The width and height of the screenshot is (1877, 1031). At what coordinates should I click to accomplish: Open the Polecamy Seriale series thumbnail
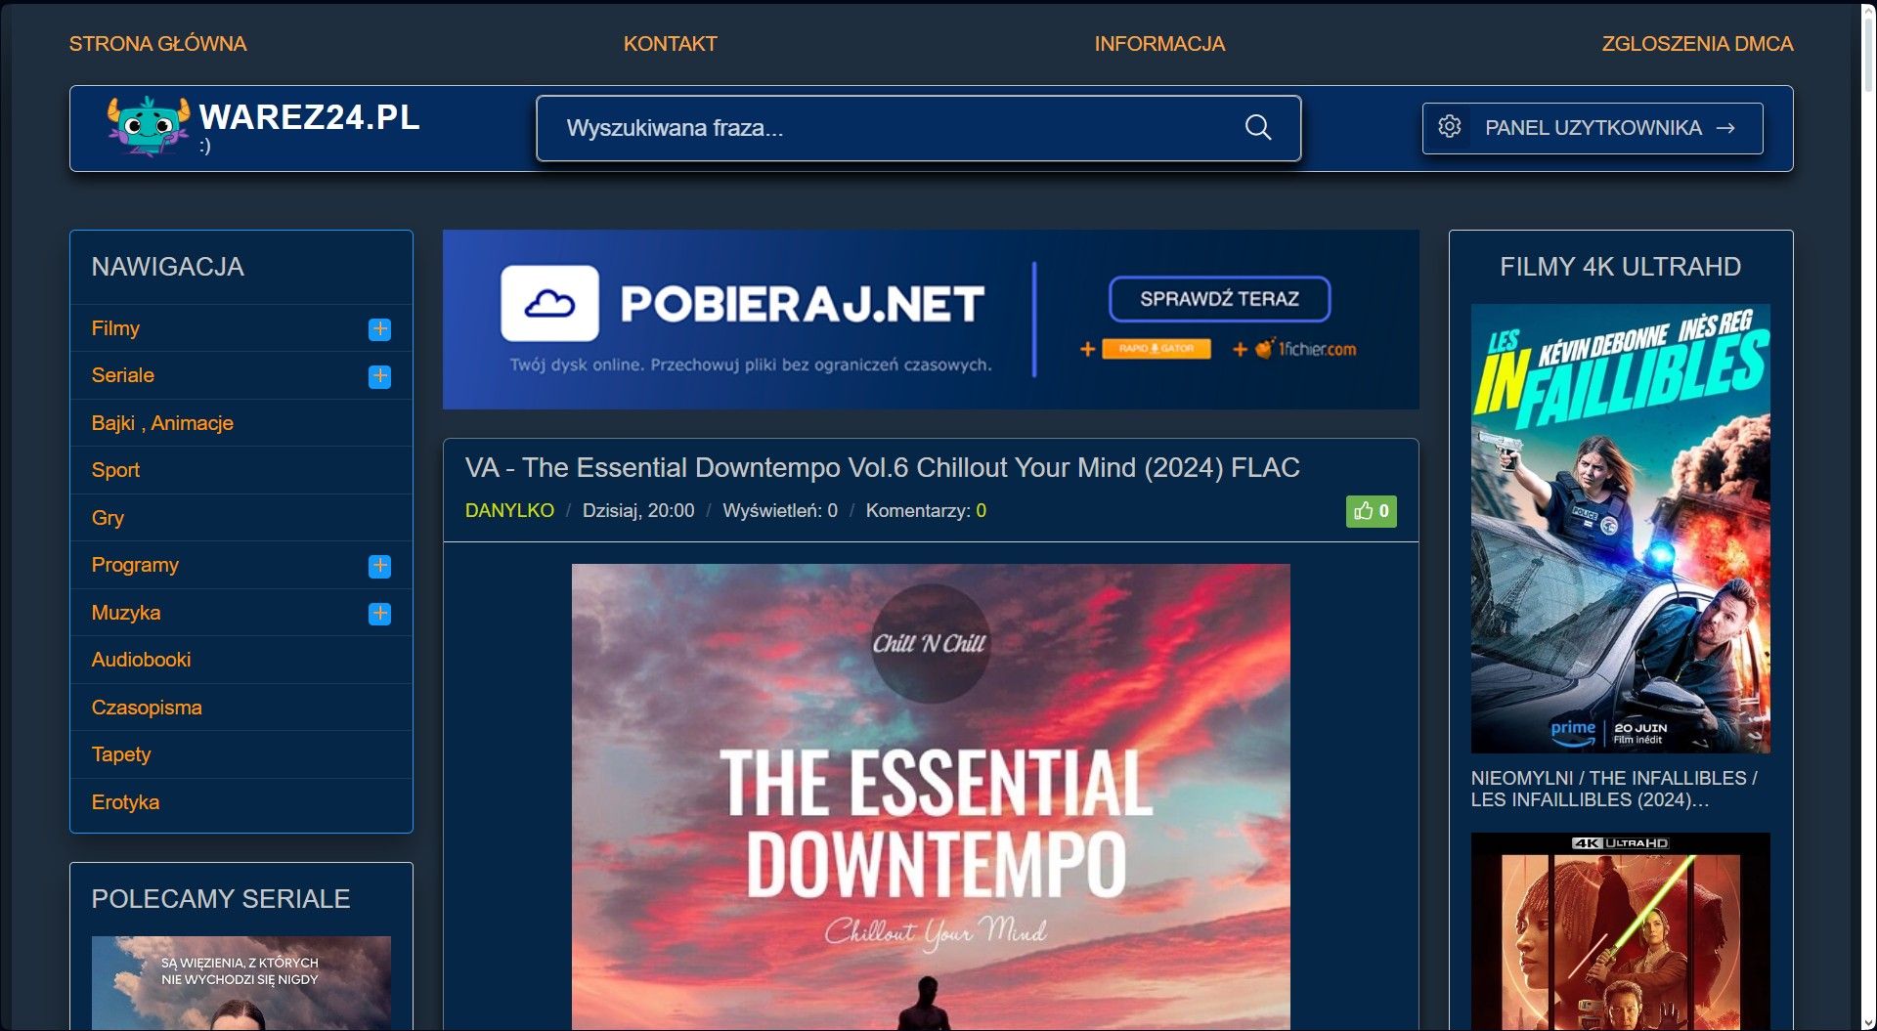[x=240, y=983]
